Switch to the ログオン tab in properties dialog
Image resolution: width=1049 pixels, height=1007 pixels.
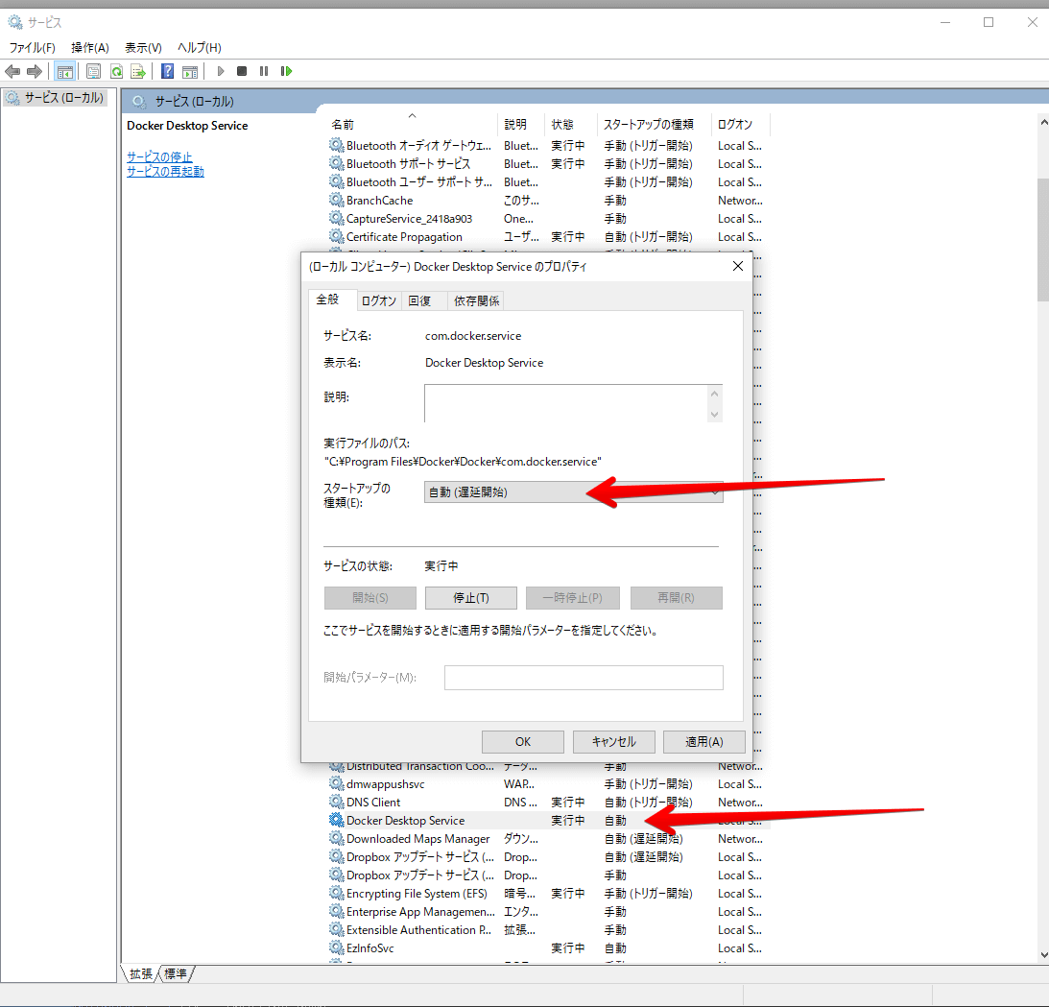click(x=379, y=301)
